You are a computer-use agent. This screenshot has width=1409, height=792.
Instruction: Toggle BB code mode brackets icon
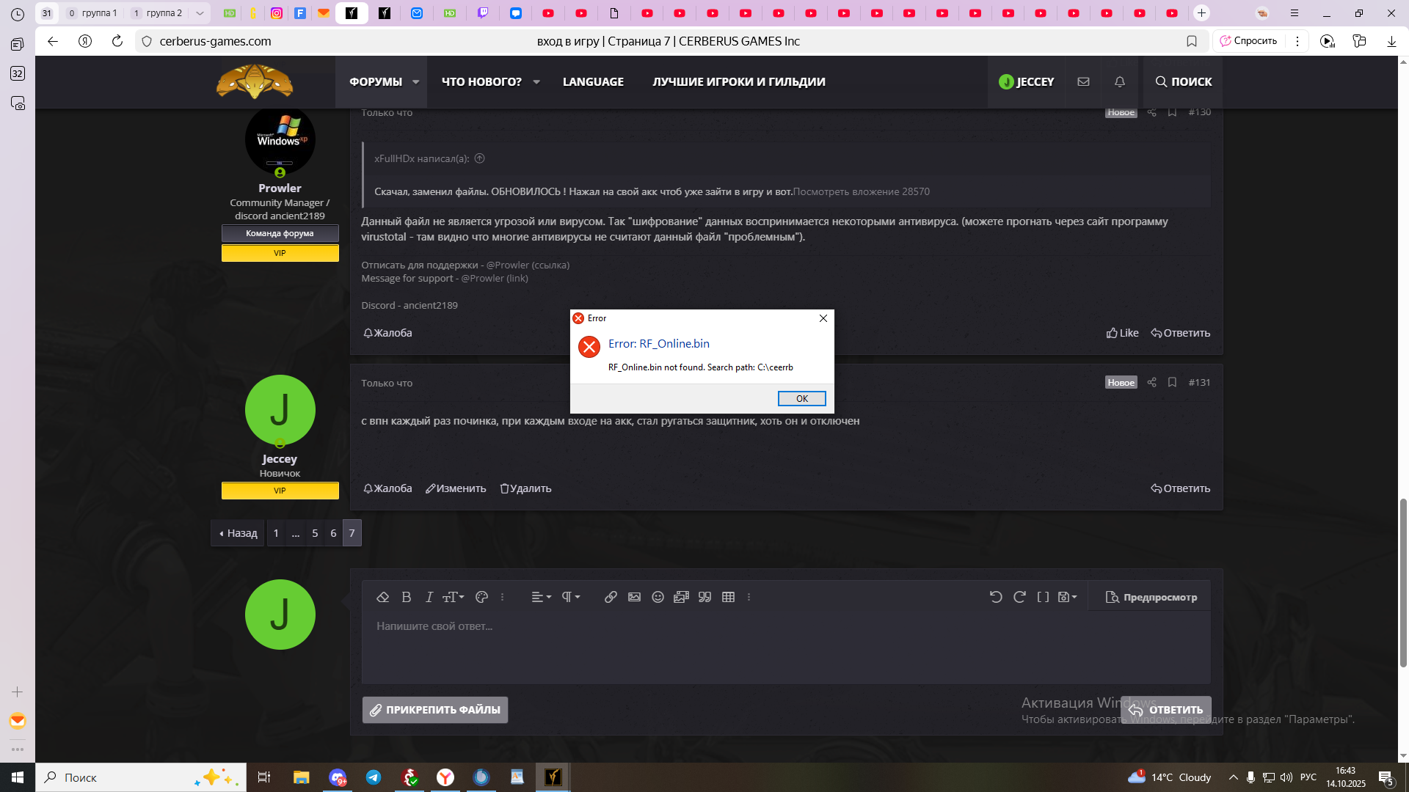pos(1043,597)
